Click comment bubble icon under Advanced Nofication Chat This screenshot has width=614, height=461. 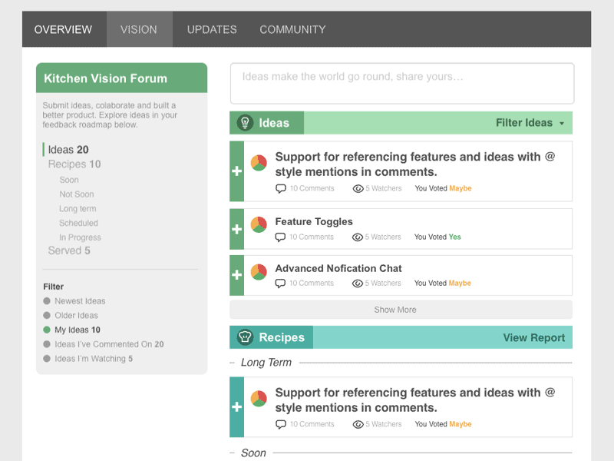[280, 284]
